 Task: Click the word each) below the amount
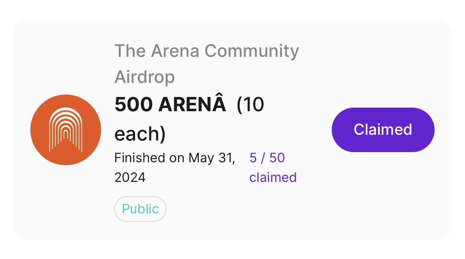click(140, 134)
